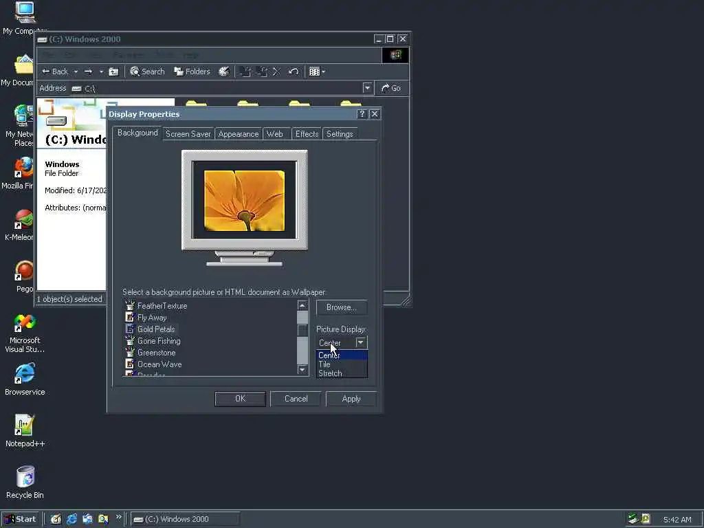
Task: Open My Network Places desktop icon
Action: tap(19, 125)
